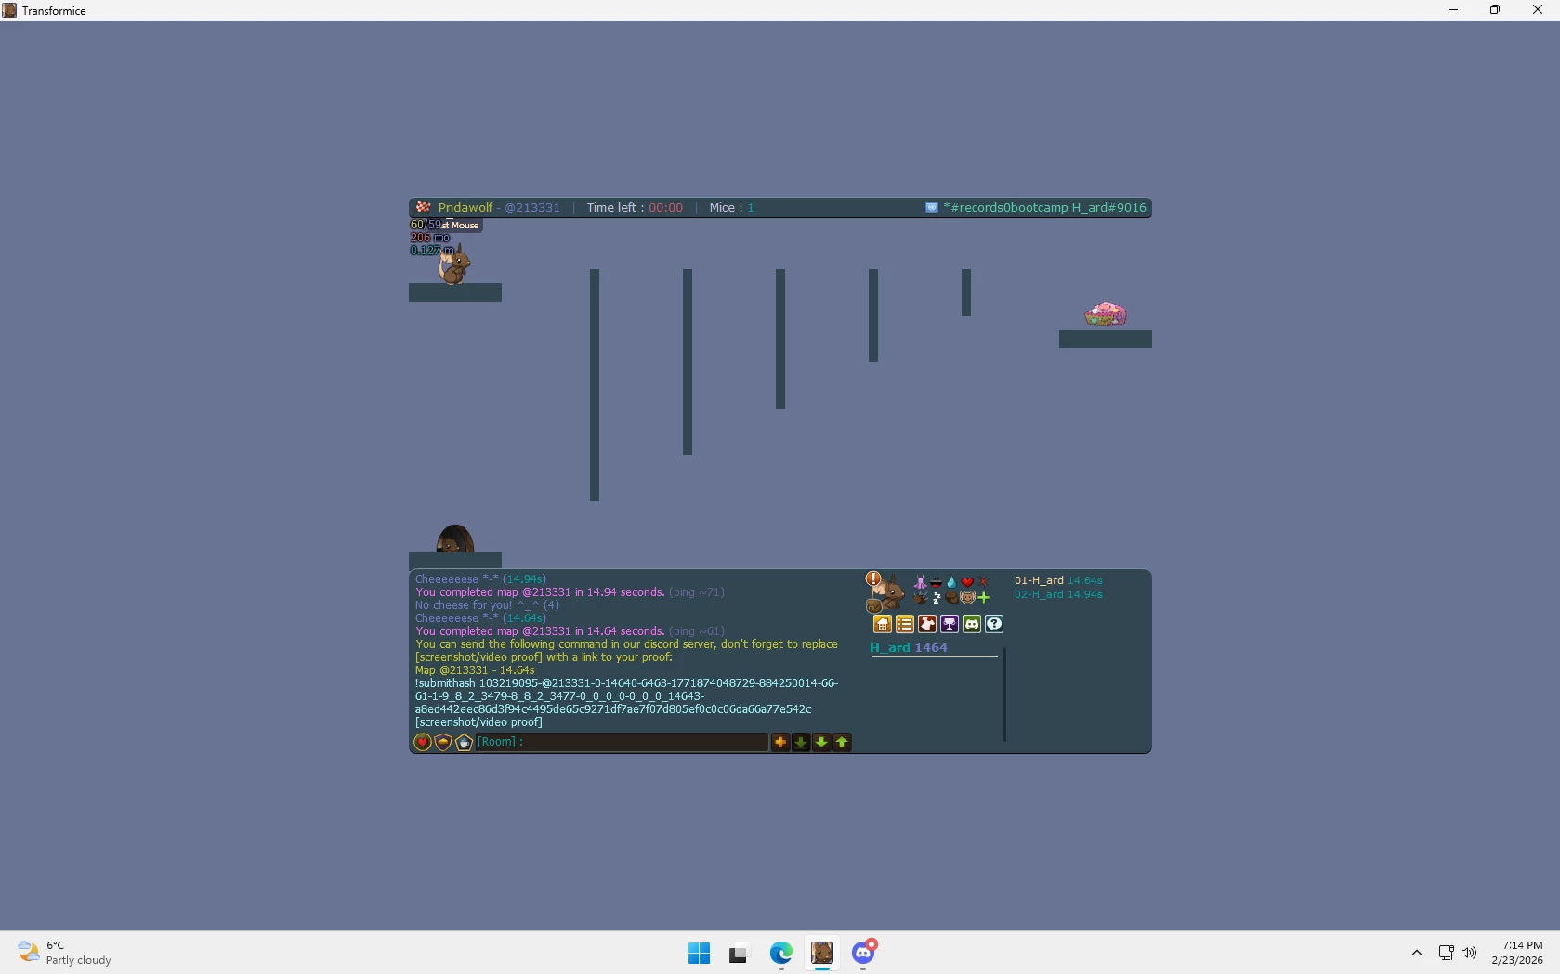
Task: Click the H_ard 1464 player name
Action: point(909,647)
